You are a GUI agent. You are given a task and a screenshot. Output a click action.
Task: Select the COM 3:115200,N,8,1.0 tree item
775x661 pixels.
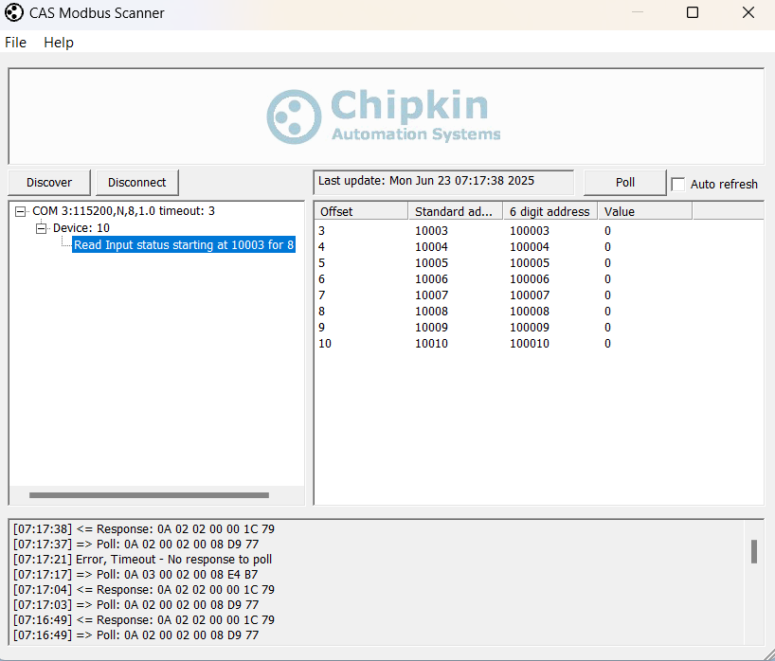(x=123, y=211)
